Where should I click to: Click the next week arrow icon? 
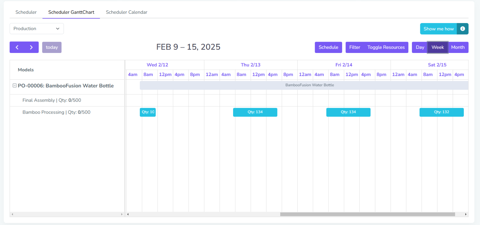point(31,47)
